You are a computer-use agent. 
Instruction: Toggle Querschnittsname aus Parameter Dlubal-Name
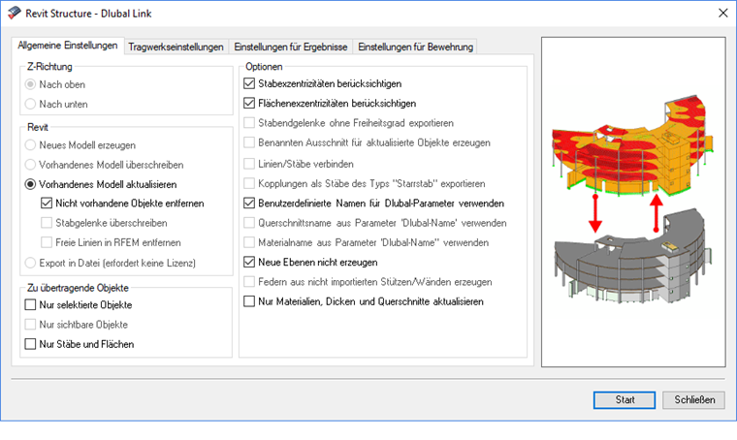point(249,223)
